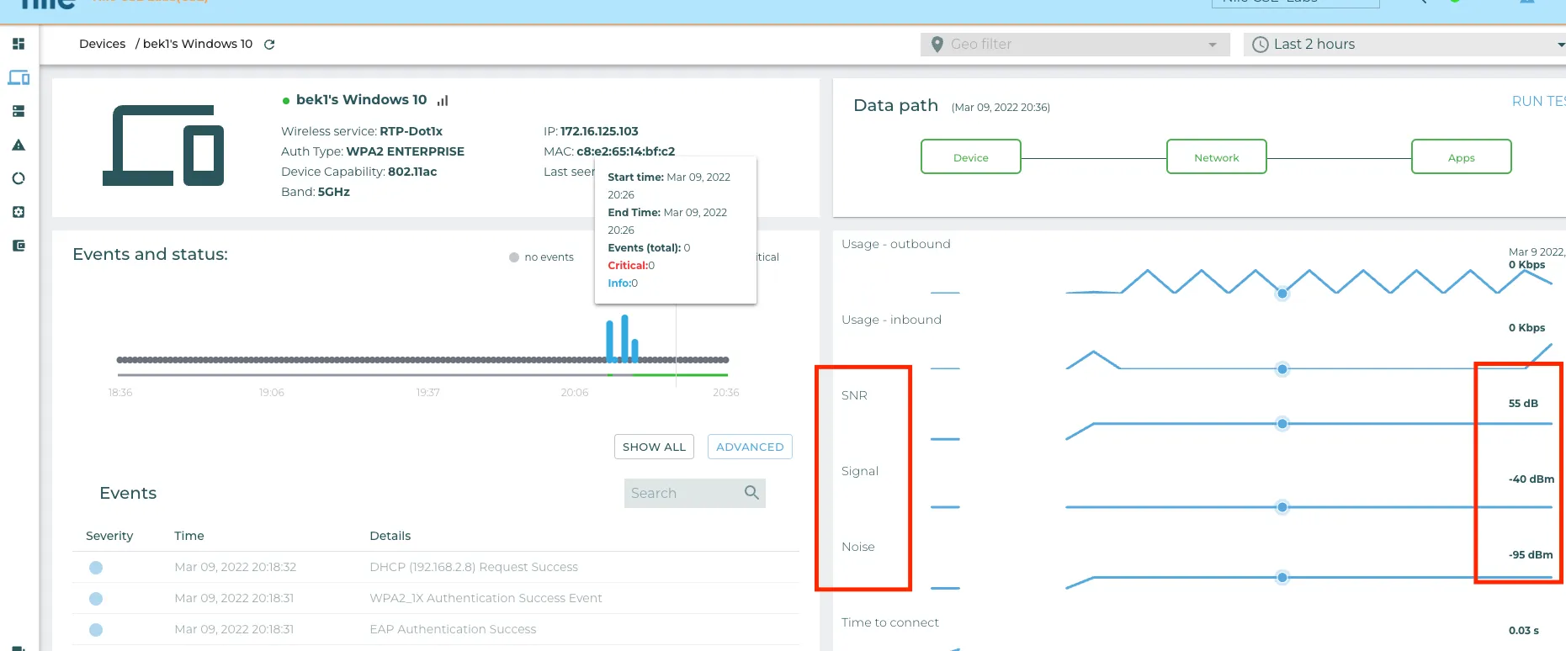This screenshot has width=1566, height=651.
Task: Click severity dot for EAP Authentication Success
Action: pos(96,630)
